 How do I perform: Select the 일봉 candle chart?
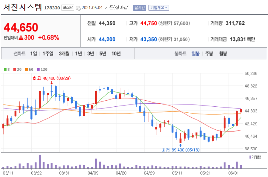point(196,53)
